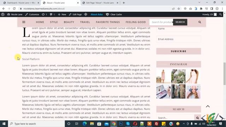This screenshot has width=226, height=127.
Task: Open the Edit Page link
Action: 75,14
